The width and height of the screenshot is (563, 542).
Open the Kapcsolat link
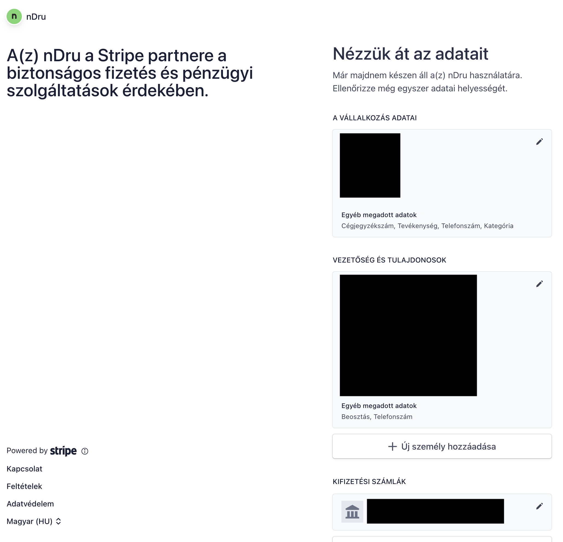[24, 469]
